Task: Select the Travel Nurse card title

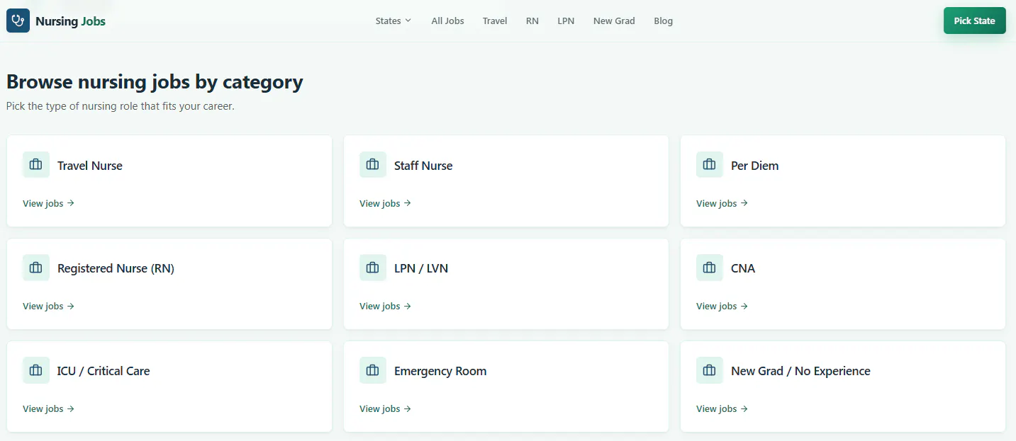Action: coord(90,166)
